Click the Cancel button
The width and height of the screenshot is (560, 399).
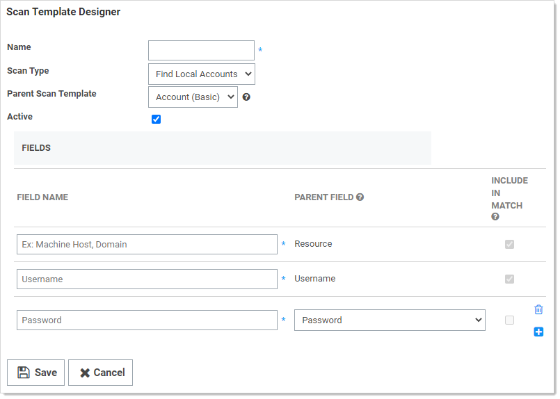pyautogui.click(x=100, y=373)
